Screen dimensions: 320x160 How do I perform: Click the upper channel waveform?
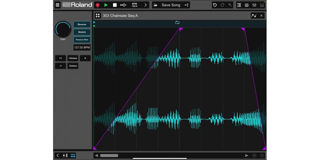click(180, 58)
